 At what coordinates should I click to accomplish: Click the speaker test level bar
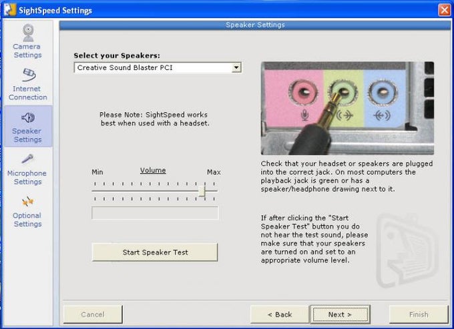155,213
